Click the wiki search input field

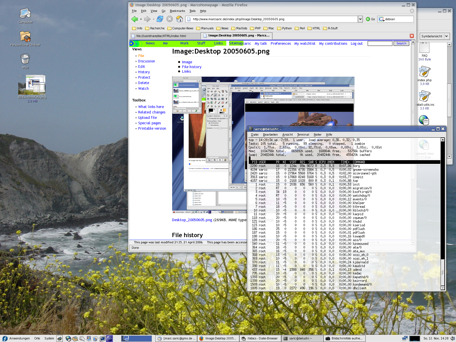[380, 43]
